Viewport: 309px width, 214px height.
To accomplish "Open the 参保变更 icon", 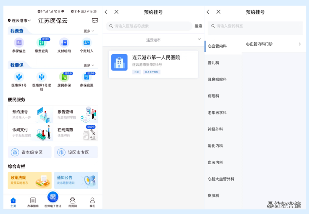I will [x=86, y=77].
